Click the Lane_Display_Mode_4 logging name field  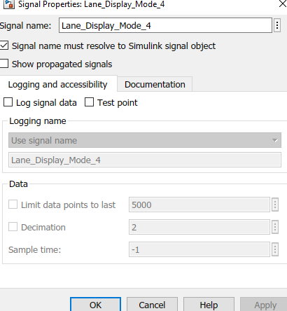coord(145,160)
